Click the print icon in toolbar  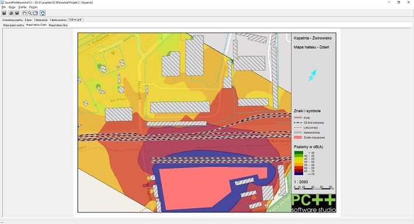(x=11, y=13)
